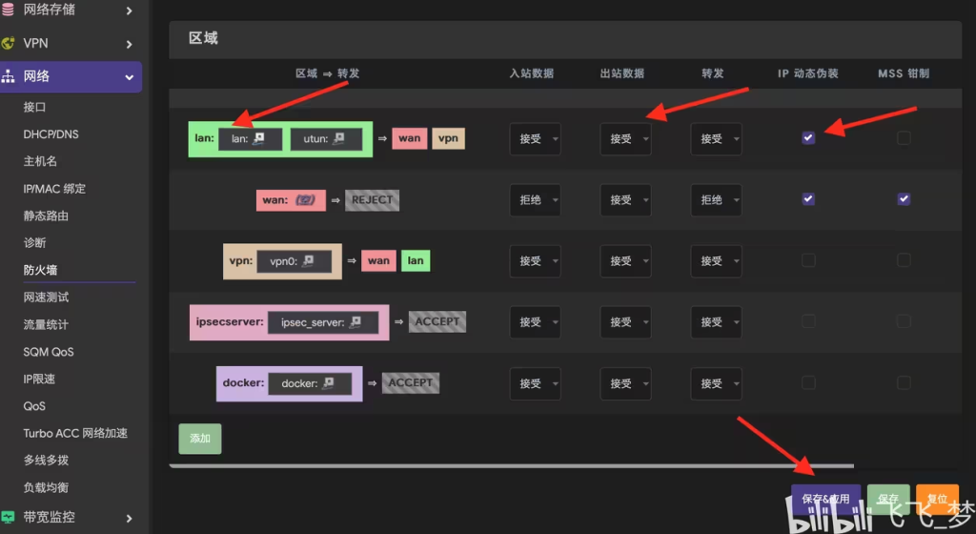
Task: Click the 网络存储 database icon
Action: [8, 9]
